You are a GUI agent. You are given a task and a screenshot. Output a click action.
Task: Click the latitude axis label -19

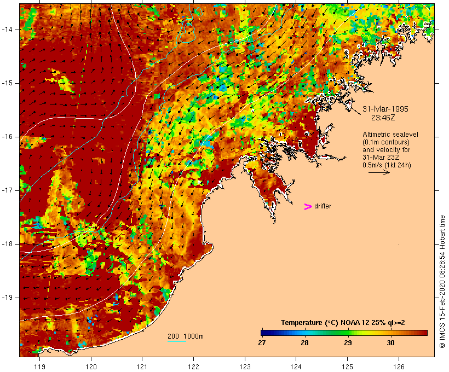point(7,298)
